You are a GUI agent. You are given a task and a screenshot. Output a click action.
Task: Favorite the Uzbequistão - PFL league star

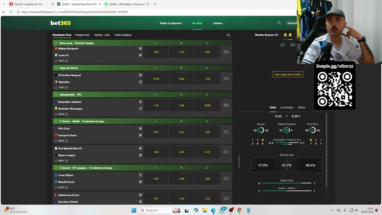[56, 95]
